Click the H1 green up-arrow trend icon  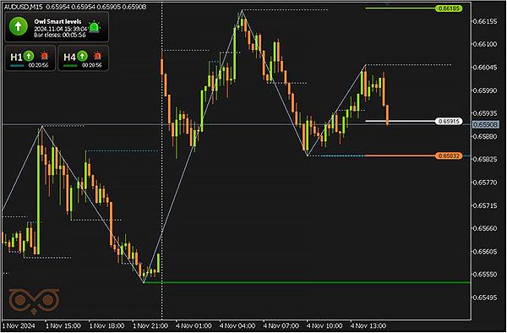pyautogui.click(x=29, y=56)
